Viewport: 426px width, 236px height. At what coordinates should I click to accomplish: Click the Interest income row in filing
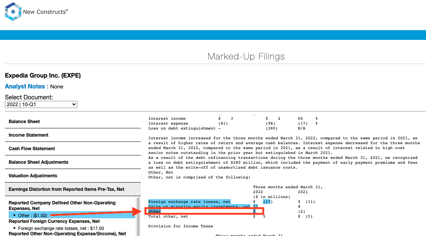[233, 119]
